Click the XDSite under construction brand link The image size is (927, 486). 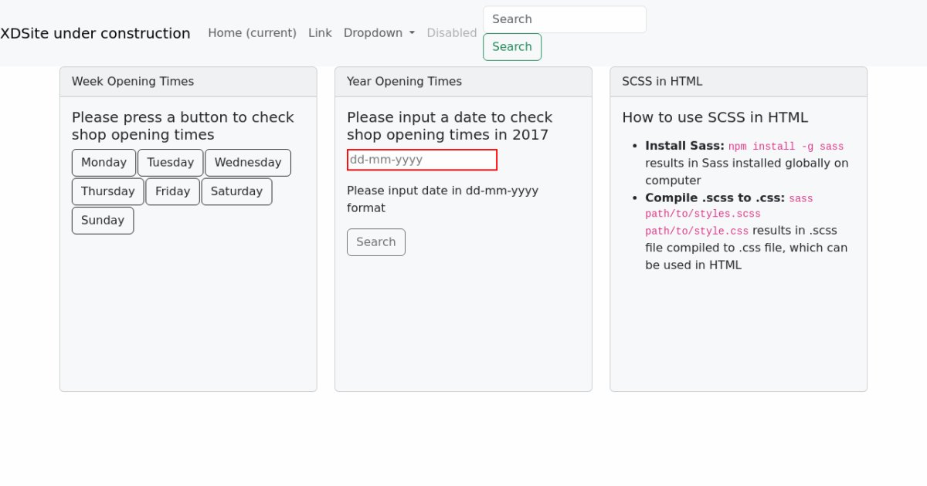click(x=95, y=33)
